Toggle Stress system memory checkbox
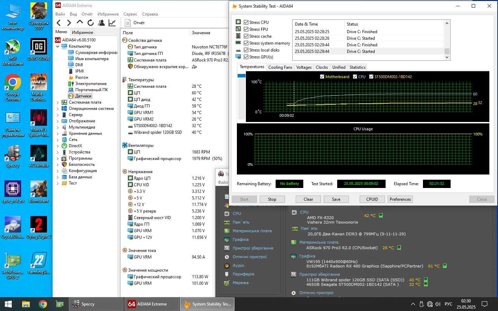Screen dimensions: 498x311 tap(246, 43)
